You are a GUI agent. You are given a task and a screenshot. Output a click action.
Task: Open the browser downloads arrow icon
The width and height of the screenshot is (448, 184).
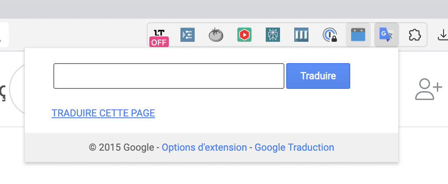(x=443, y=35)
